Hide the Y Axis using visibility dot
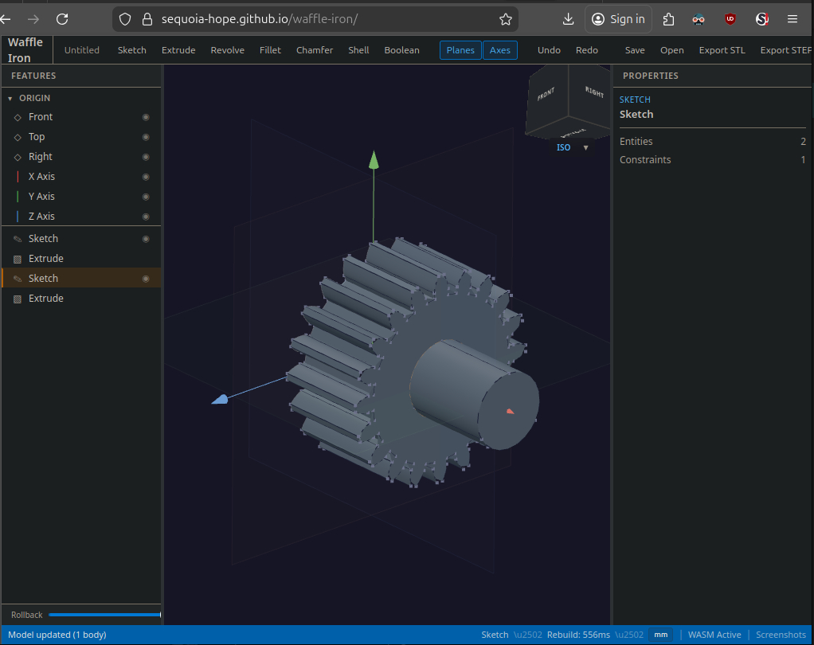The width and height of the screenshot is (814, 645). point(146,197)
